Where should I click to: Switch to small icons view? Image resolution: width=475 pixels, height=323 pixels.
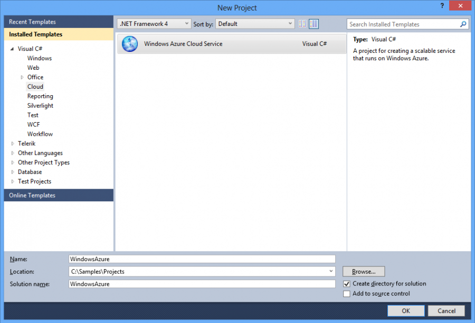point(302,24)
